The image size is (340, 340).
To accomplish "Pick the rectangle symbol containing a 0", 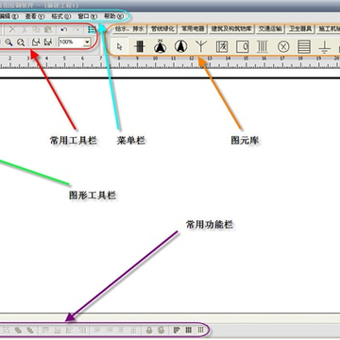I will click(242, 47).
